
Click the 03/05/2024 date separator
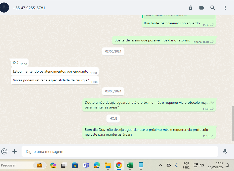click(113, 91)
